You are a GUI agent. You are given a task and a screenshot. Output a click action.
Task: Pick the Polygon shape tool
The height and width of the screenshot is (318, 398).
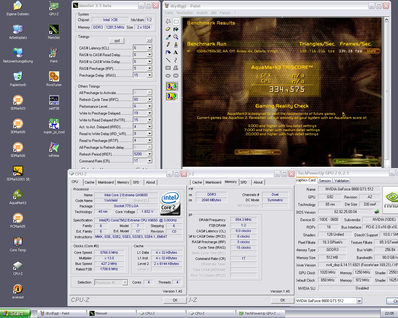(176, 68)
